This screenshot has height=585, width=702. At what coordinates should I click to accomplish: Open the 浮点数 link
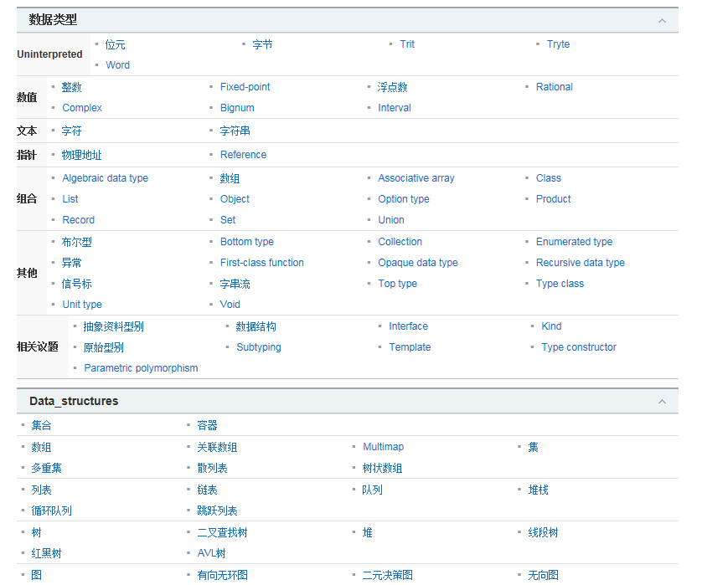pyautogui.click(x=392, y=87)
